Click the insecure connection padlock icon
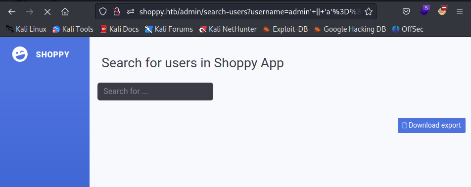Screen dimensions: 471x187 pyautogui.click(x=117, y=12)
